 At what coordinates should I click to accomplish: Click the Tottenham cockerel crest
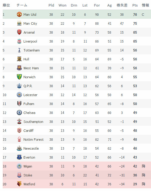[x=19, y=50]
